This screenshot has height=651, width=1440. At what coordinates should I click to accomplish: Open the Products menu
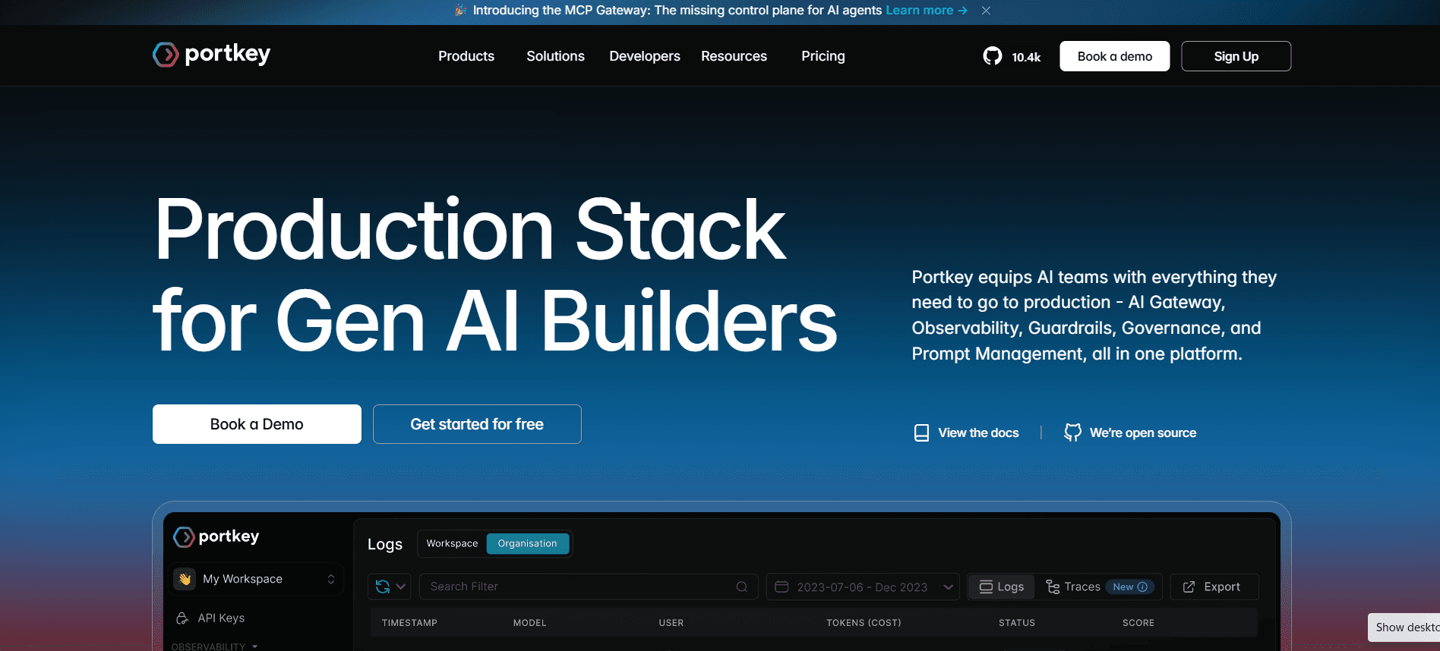tap(466, 56)
